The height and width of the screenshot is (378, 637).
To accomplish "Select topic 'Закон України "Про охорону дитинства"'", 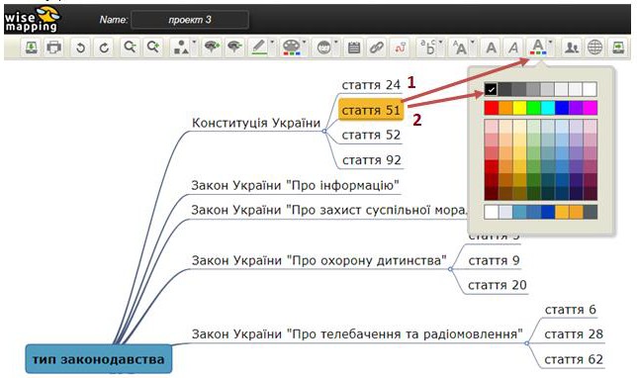I will click(318, 260).
